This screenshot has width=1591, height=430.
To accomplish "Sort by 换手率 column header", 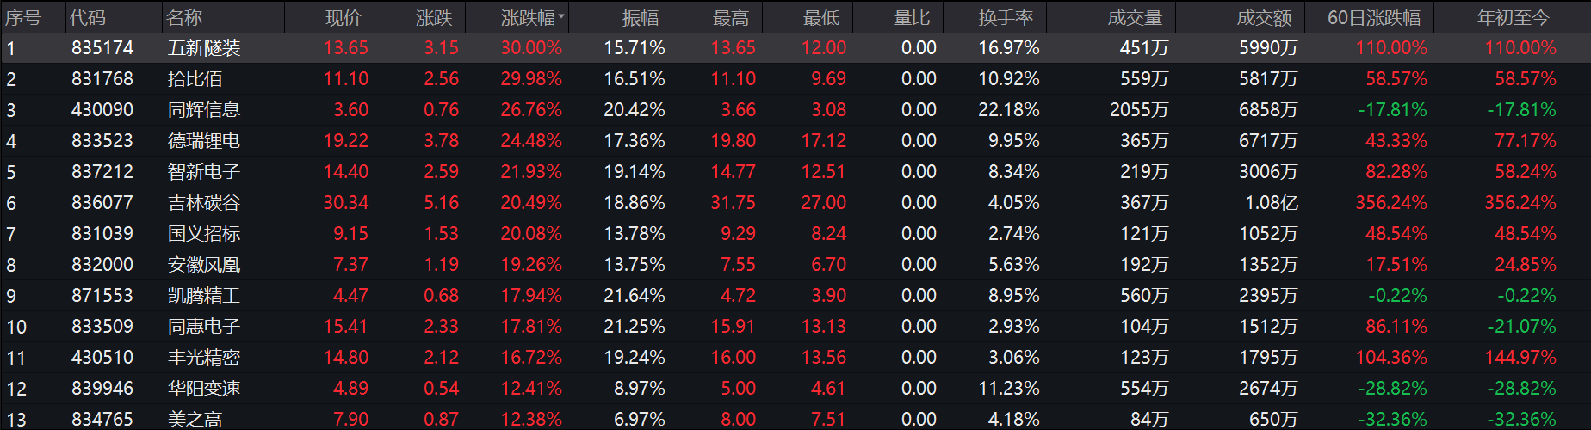I will [x=1006, y=17].
